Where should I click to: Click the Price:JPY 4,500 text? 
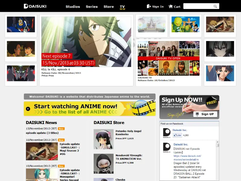pos(124,163)
